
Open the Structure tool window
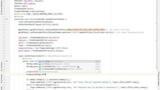tap(1, 66)
